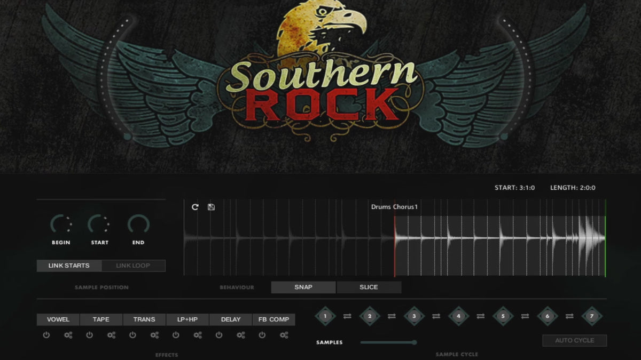Viewport: 641px width, 360px height.
Task: Click the red start marker in waveform
Action: click(395, 245)
